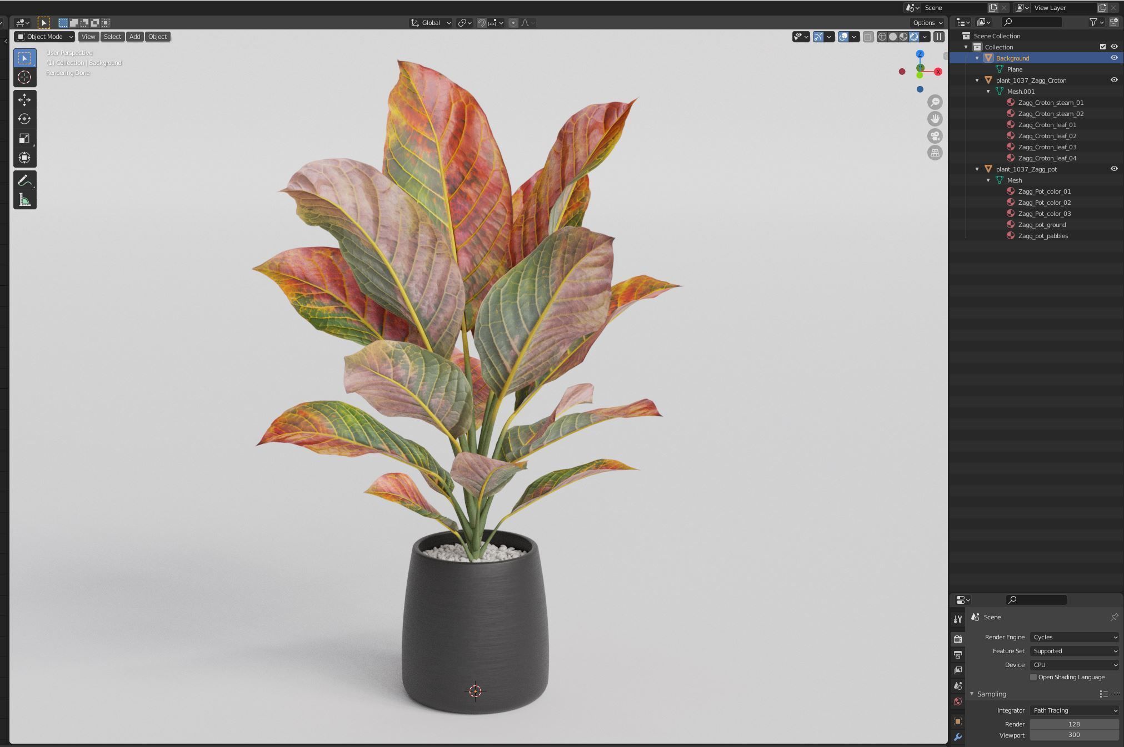Collapse plant_1037_Zagg_Croton tree node

point(977,80)
